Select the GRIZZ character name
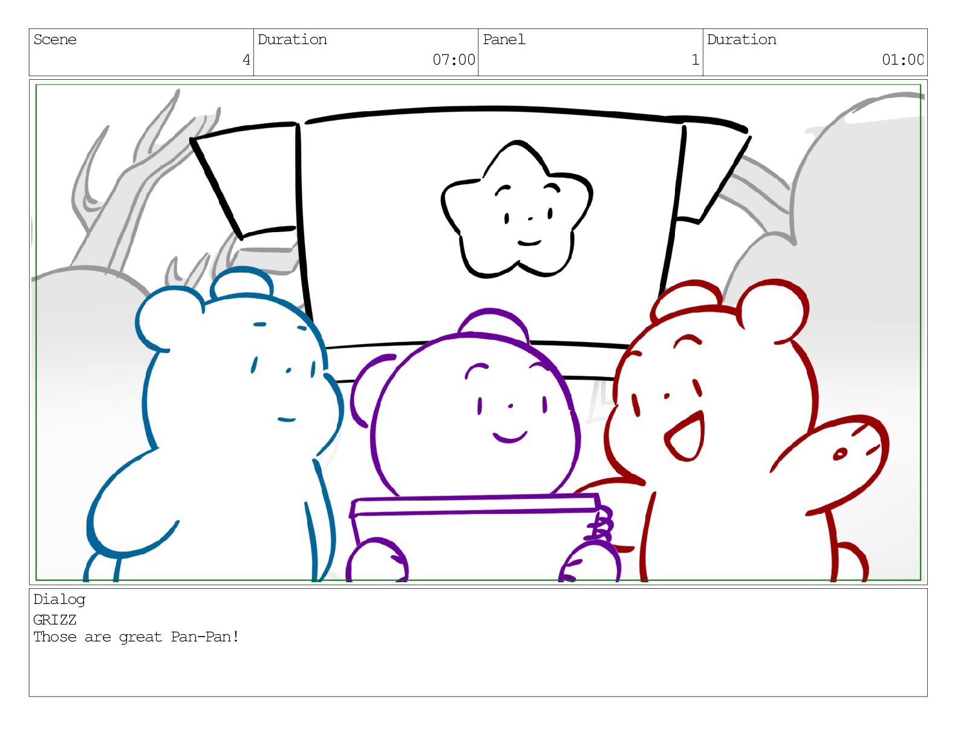 [55, 620]
